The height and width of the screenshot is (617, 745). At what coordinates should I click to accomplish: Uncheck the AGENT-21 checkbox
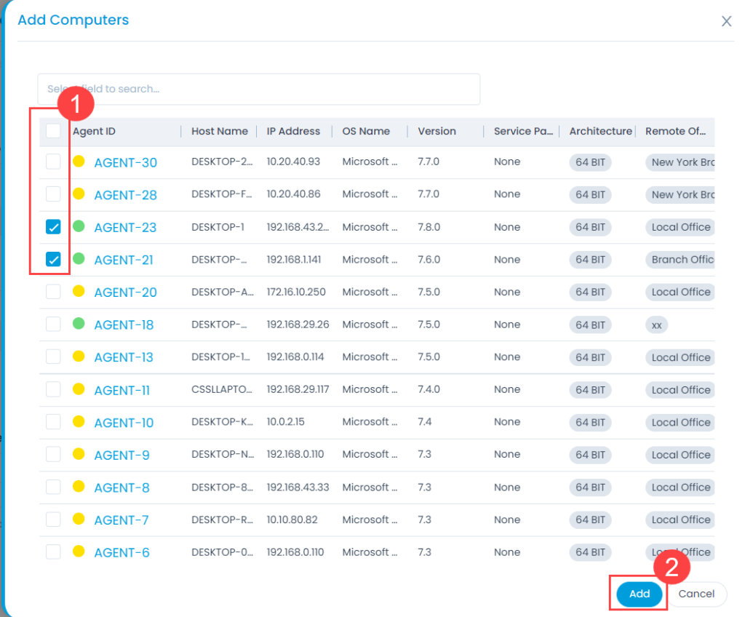(53, 260)
